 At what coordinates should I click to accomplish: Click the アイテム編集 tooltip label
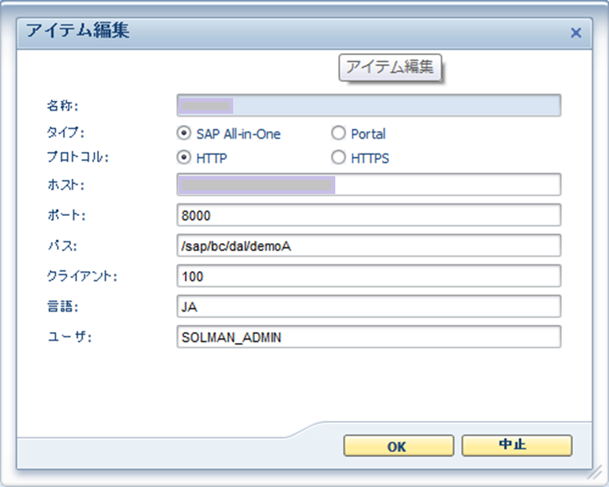point(390,67)
